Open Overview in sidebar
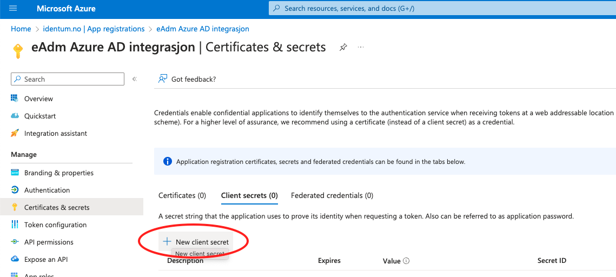The image size is (616, 277). click(38, 98)
